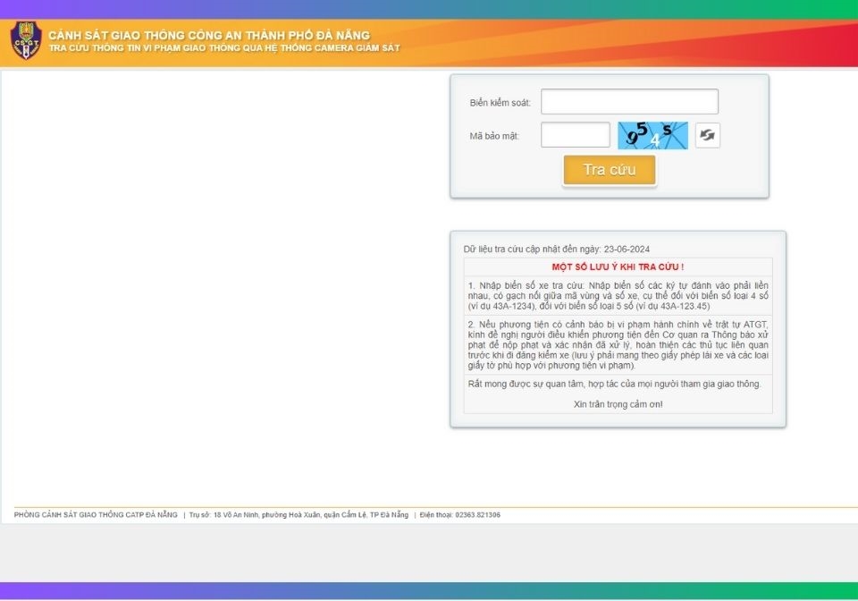Click note 2 about violation warnings

(618, 344)
